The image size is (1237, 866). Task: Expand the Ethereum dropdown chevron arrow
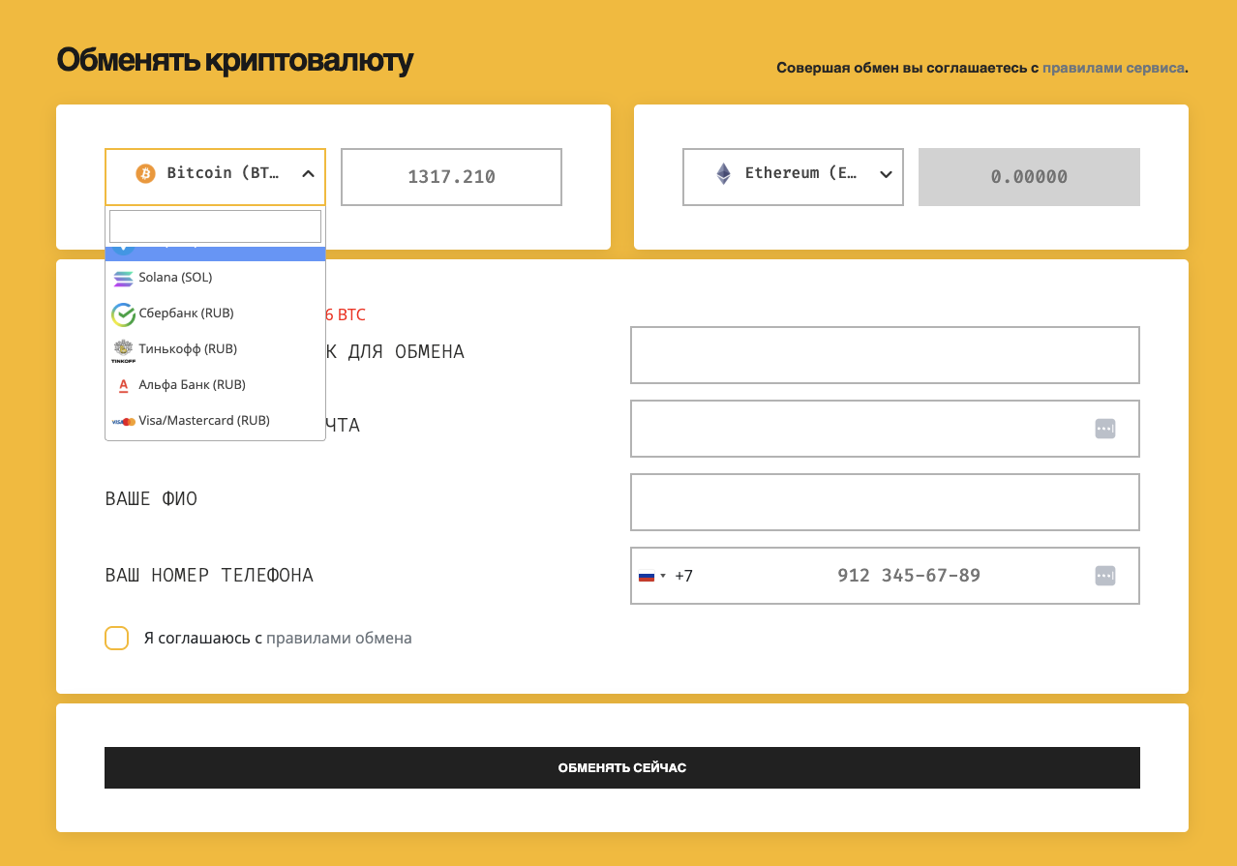pos(886,174)
